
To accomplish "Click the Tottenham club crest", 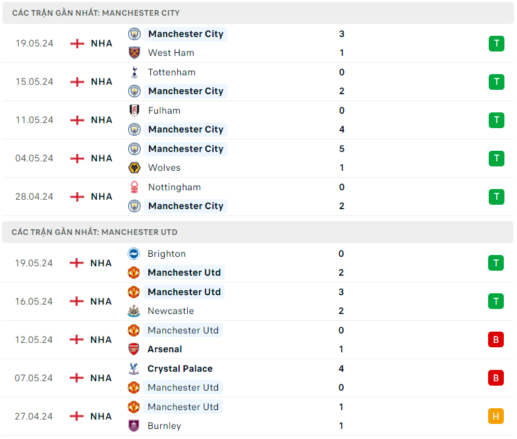I will tap(134, 72).
